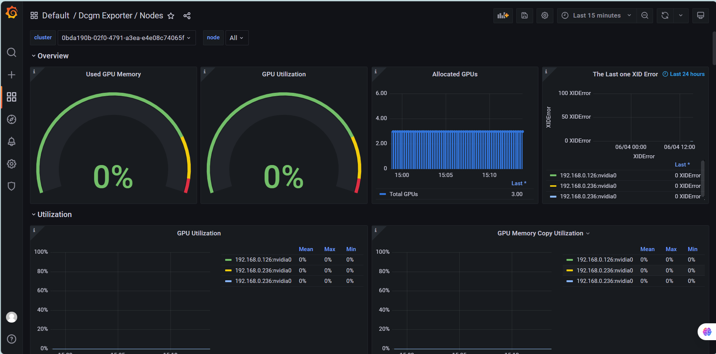This screenshot has height=354, width=716.
Task: Toggle Total GPUs series in legend
Action: tap(403, 194)
